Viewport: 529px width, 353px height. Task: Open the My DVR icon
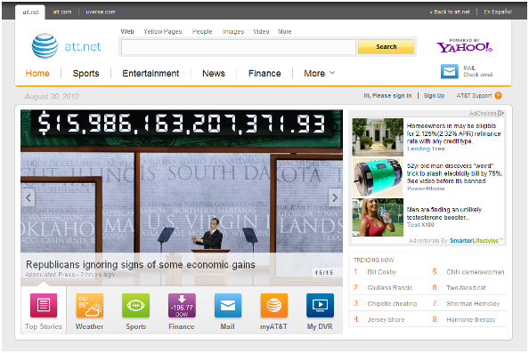pyautogui.click(x=320, y=305)
